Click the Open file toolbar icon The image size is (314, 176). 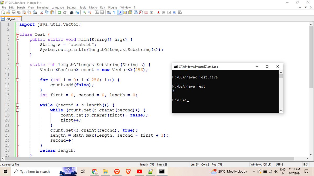pos(8,13)
